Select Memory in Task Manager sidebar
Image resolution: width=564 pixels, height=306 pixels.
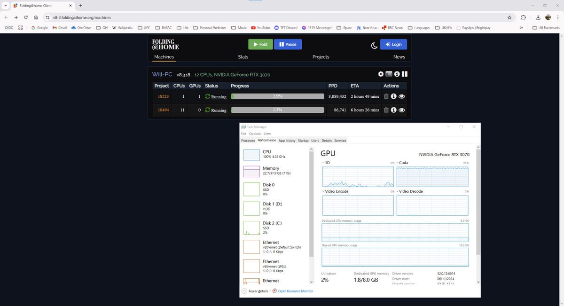(275, 171)
